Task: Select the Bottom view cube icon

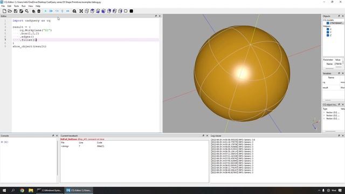Action: 98,11
